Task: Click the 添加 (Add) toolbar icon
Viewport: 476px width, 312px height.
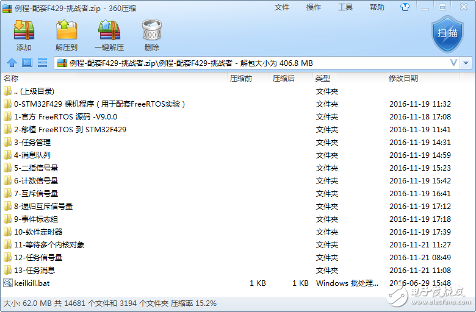Action: click(x=24, y=35)
